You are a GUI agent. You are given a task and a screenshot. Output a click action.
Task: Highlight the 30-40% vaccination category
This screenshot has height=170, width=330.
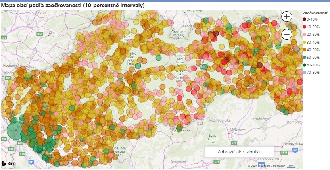click(313, 41)
